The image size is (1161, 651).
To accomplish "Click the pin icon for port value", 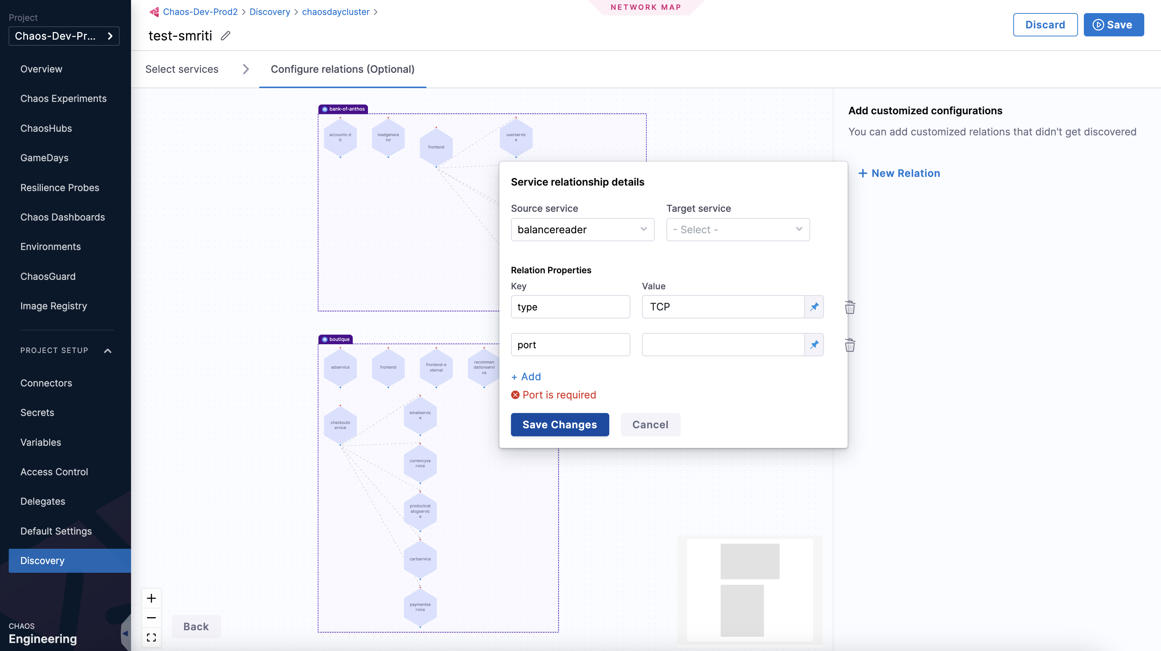I will [814, 345].
